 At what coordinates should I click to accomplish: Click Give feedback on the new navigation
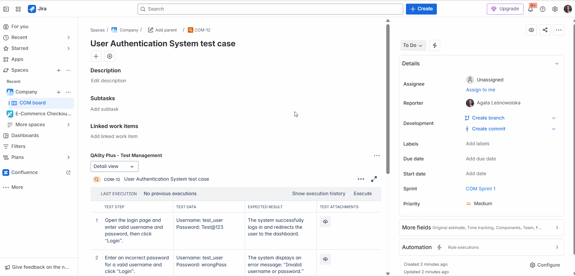coord(37,267)
